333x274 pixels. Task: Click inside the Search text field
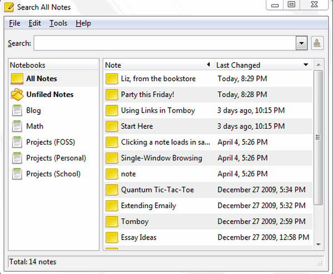(165, 43)
